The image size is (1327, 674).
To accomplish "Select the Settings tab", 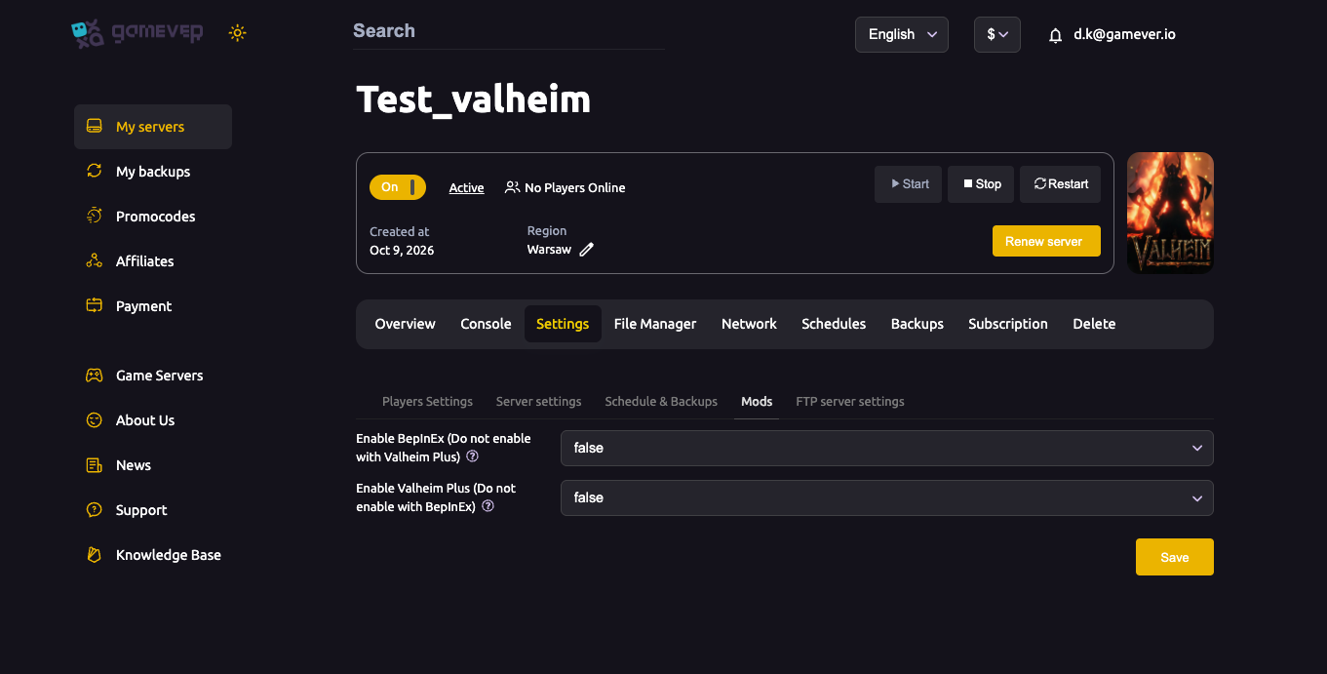I will click(563, 324).
